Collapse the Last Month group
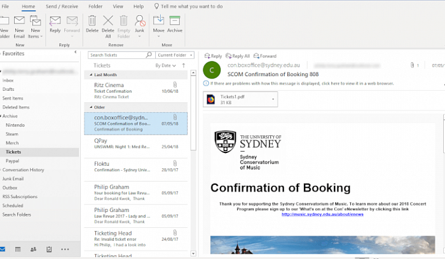Screen dimensions: 445x259 click(91, 75)
